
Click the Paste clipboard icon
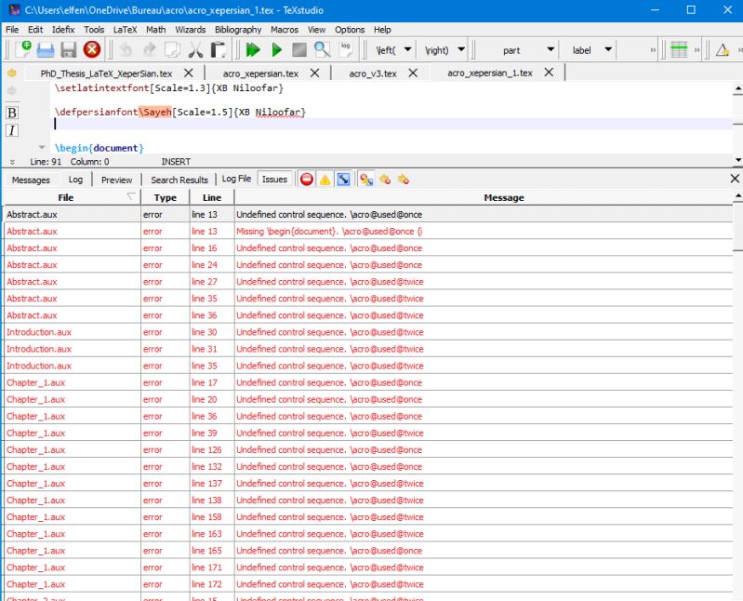[218, 49]
